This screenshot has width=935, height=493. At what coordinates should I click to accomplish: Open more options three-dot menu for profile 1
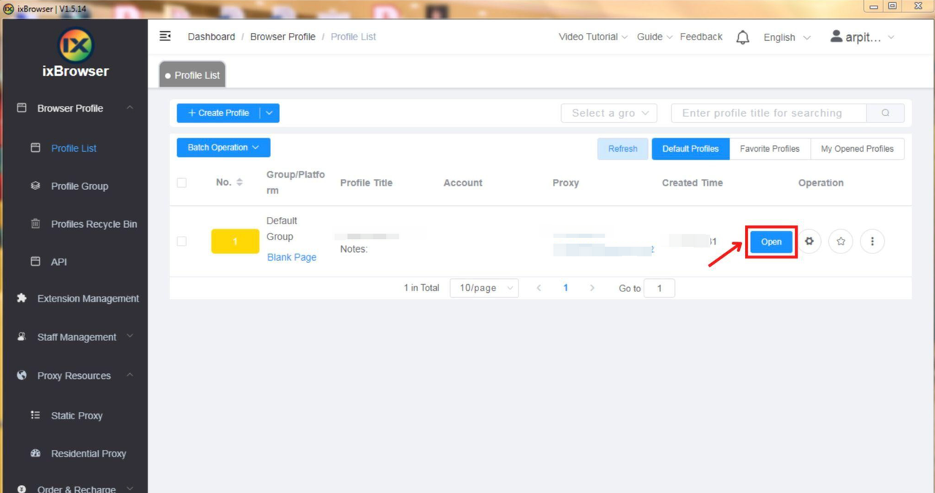point(872,241)
